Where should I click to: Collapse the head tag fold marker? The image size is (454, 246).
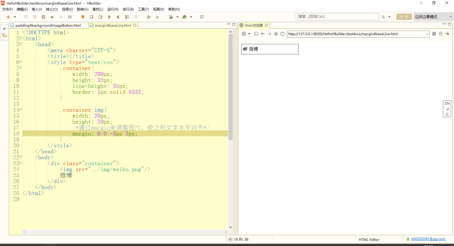click(x=21, y=44)
